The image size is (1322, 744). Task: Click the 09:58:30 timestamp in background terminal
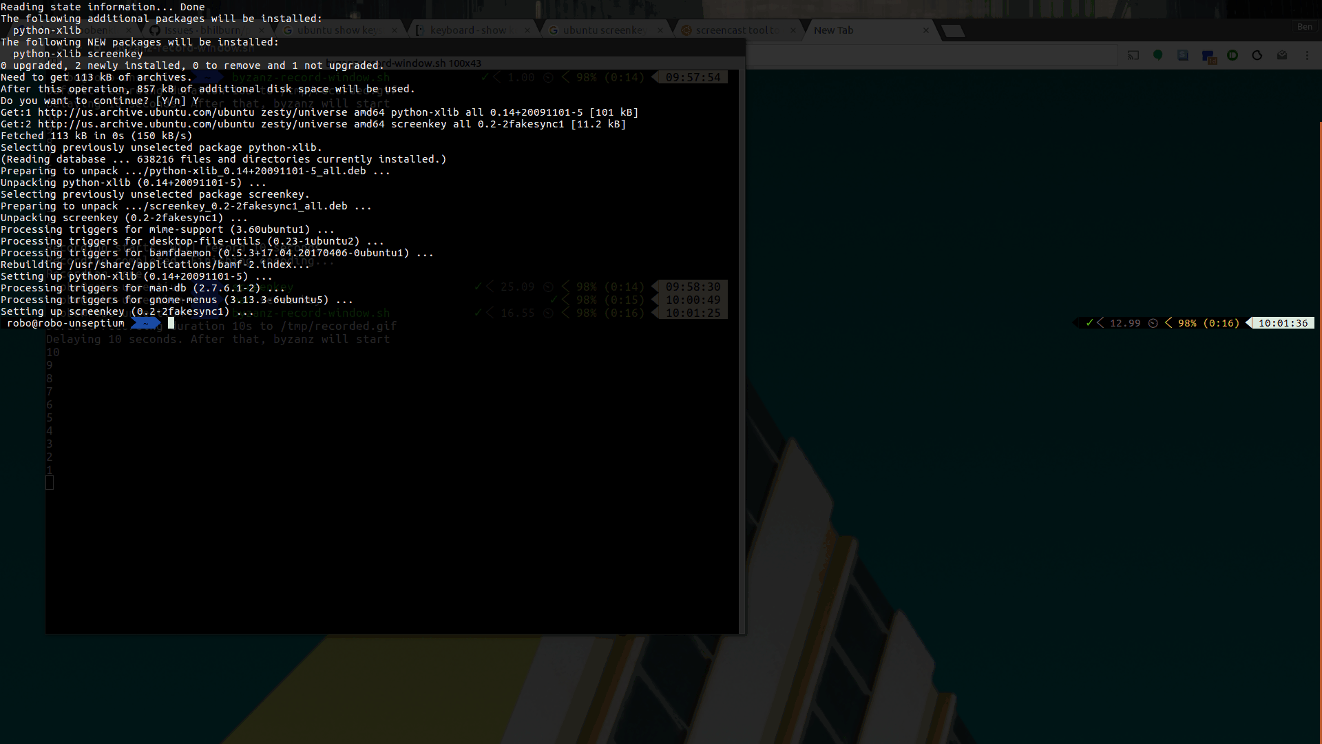click(x=693, y=287)
